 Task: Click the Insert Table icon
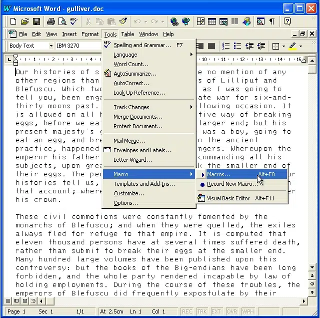coord(212,21)
